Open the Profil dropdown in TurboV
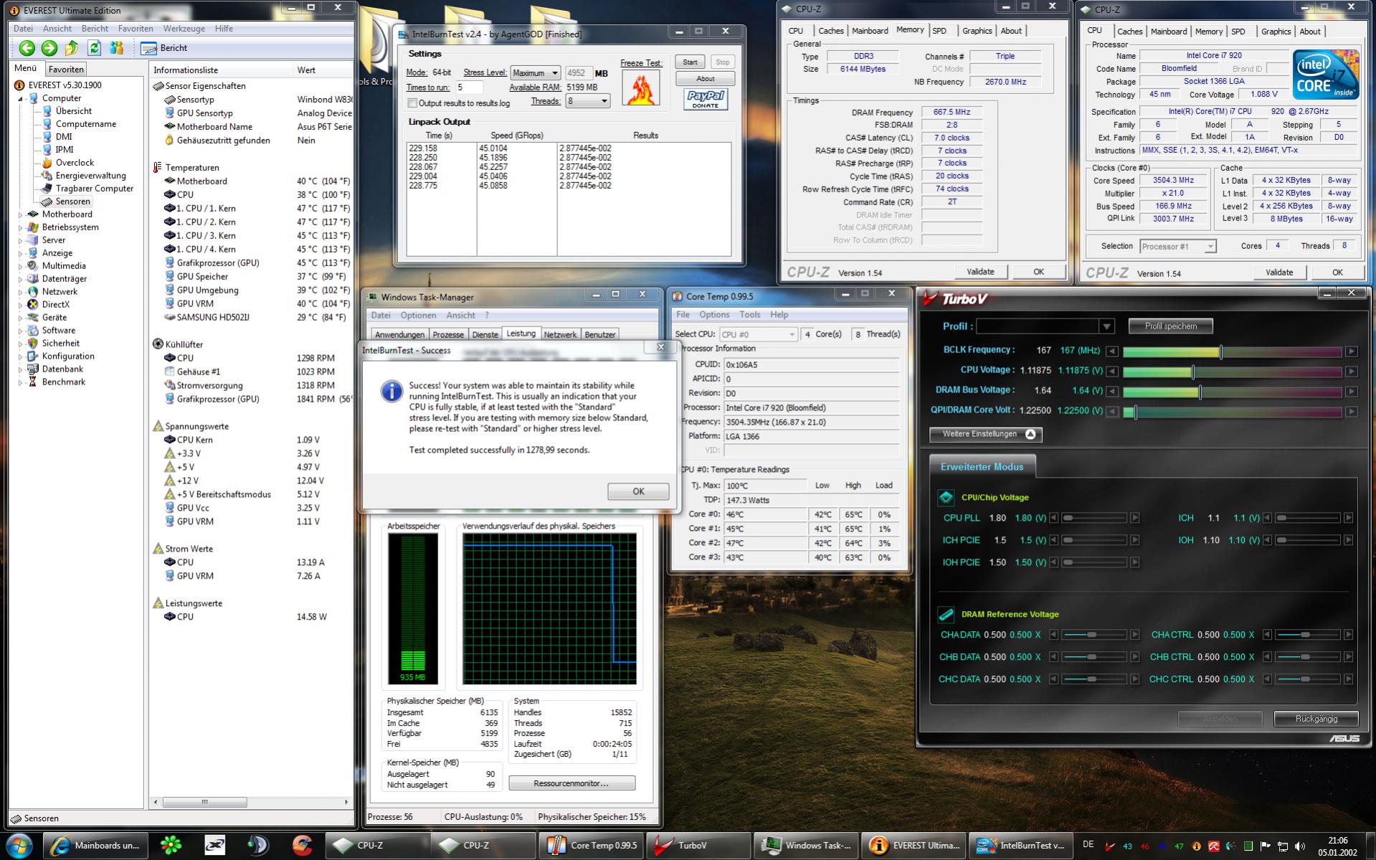1376x860 pixels. [x=1045, y=326]
